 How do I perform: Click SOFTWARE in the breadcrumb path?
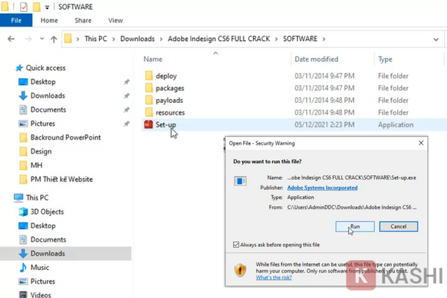pos(300,39)
